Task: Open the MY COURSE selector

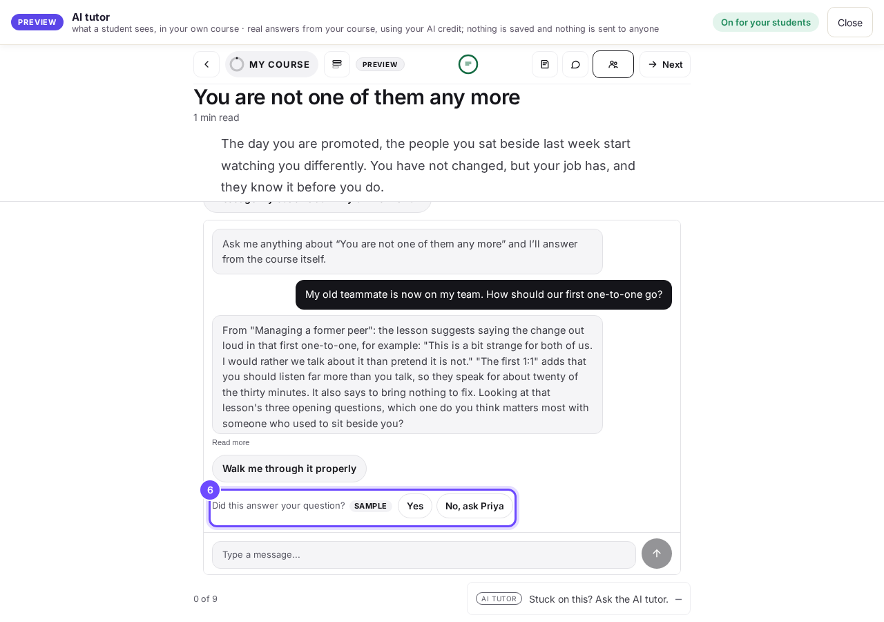Action: point(271,64)
